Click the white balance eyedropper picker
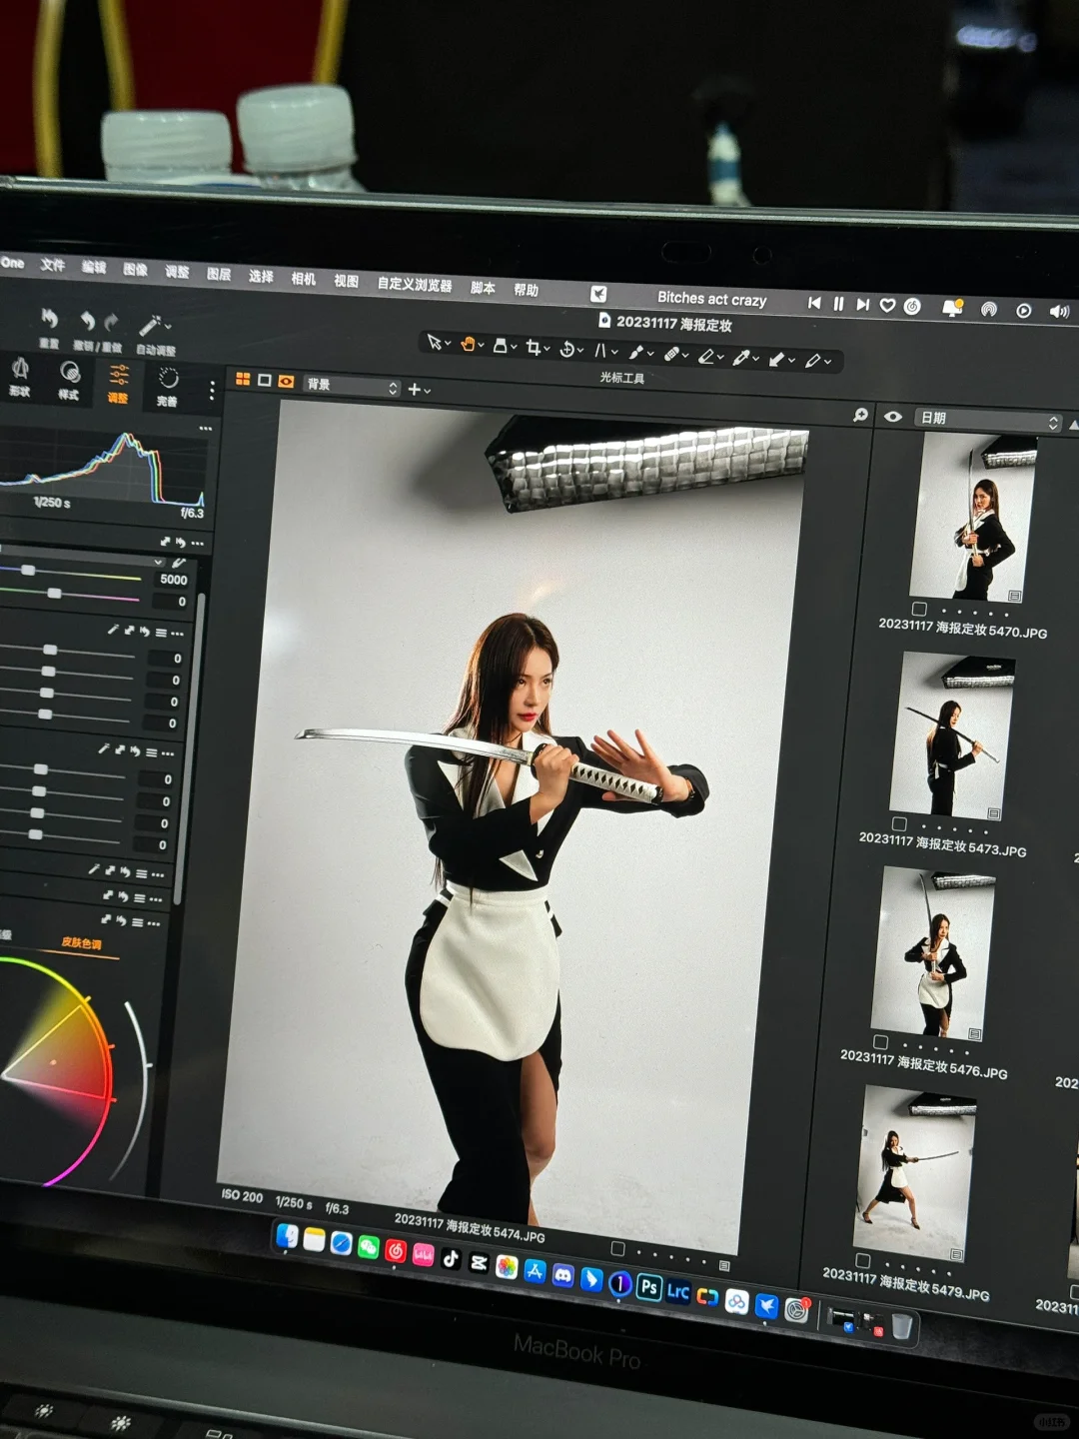The height and width of the screenshot is (1439, 1079). click(179, 564)
